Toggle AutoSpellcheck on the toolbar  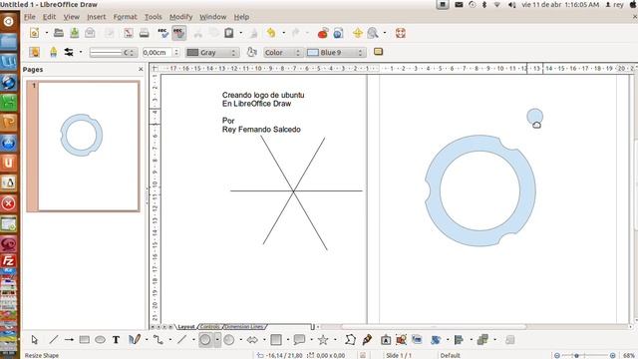[x=179, y=33]
